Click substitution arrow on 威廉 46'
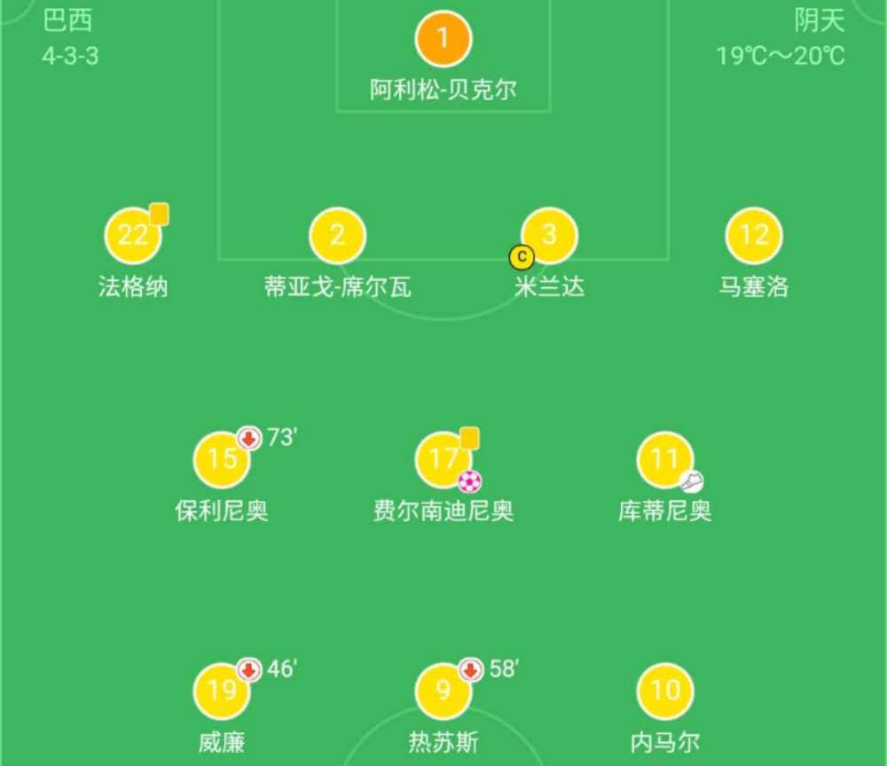887x766 pixels. 249,670
